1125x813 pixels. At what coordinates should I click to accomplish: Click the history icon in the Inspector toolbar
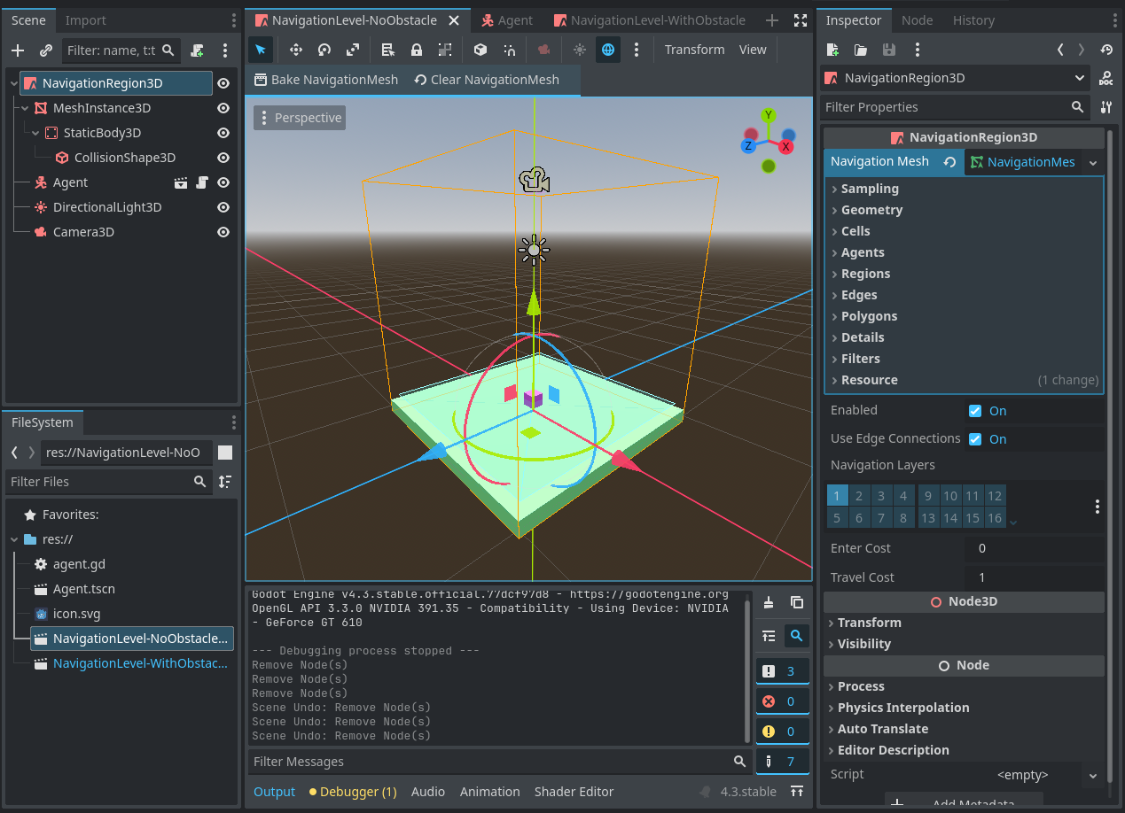1106,50
